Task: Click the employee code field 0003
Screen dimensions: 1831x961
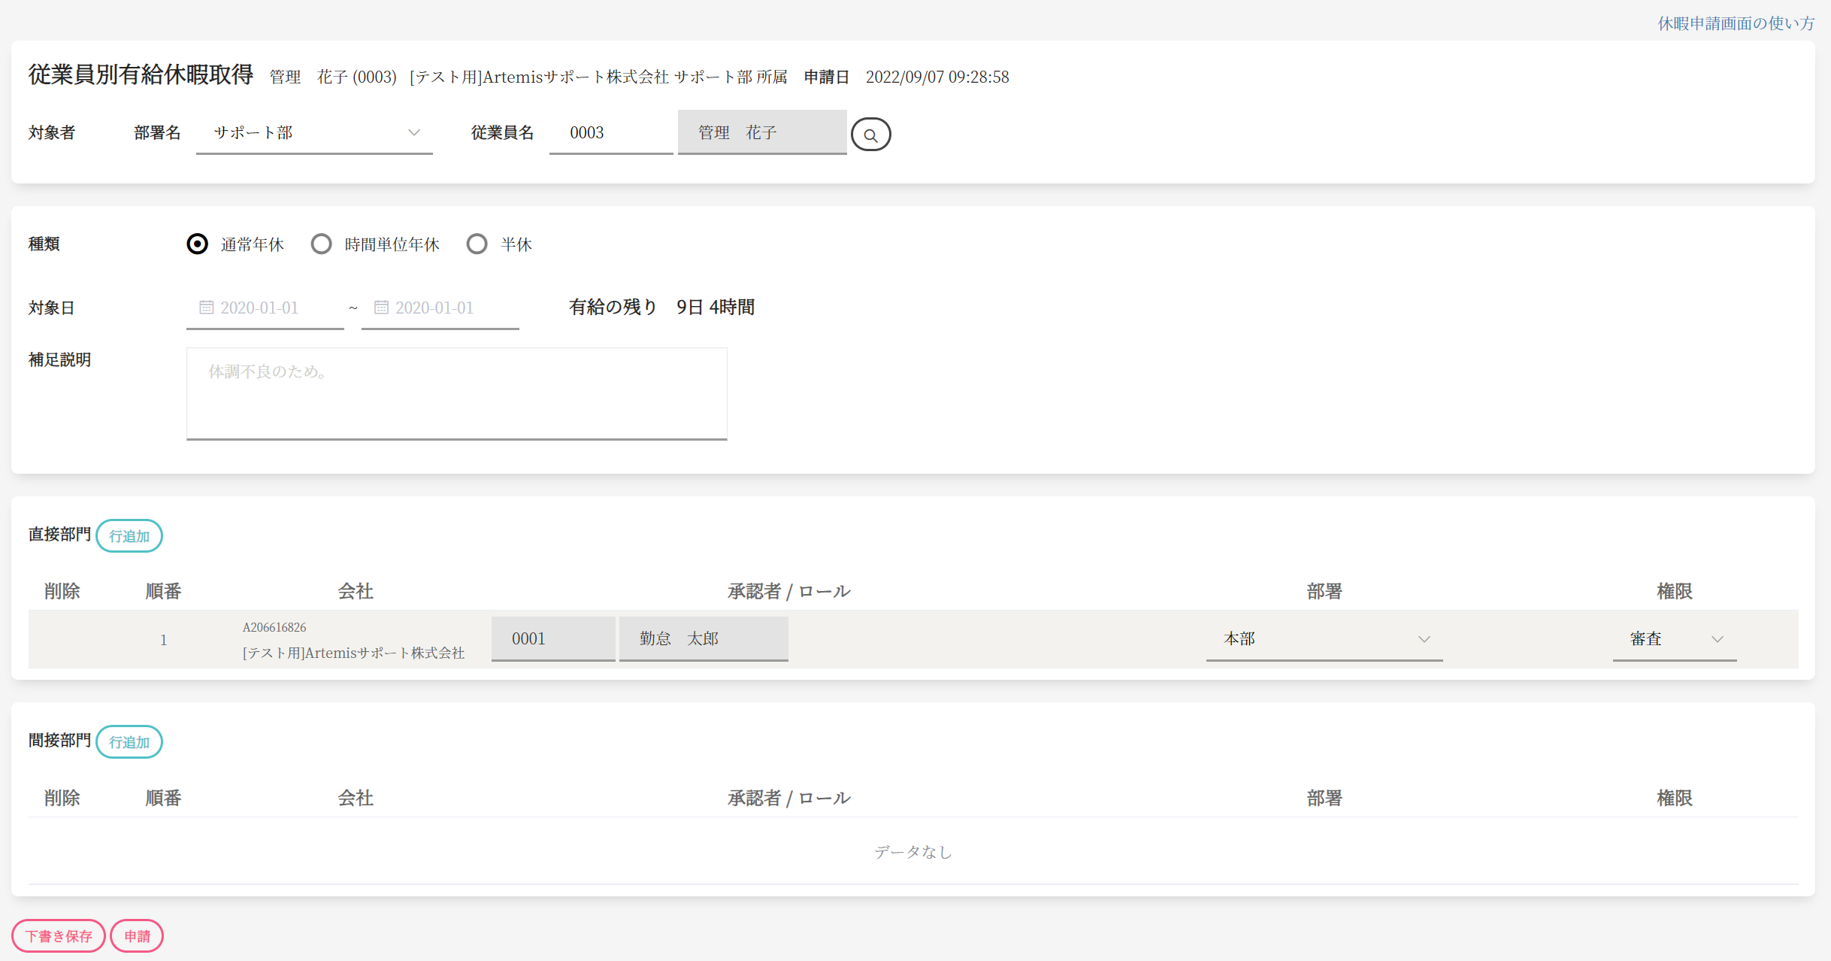Action: coord(610,133)
